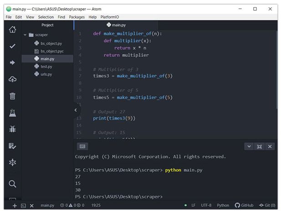This screenshot has width=281, height=216.
Task: Open the Selection menu
Action: tap(46, 17)
